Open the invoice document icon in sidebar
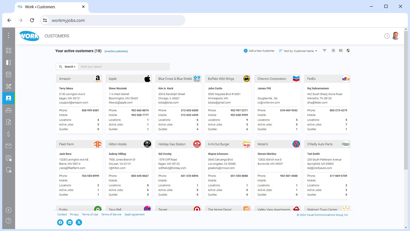 [9, 122]
